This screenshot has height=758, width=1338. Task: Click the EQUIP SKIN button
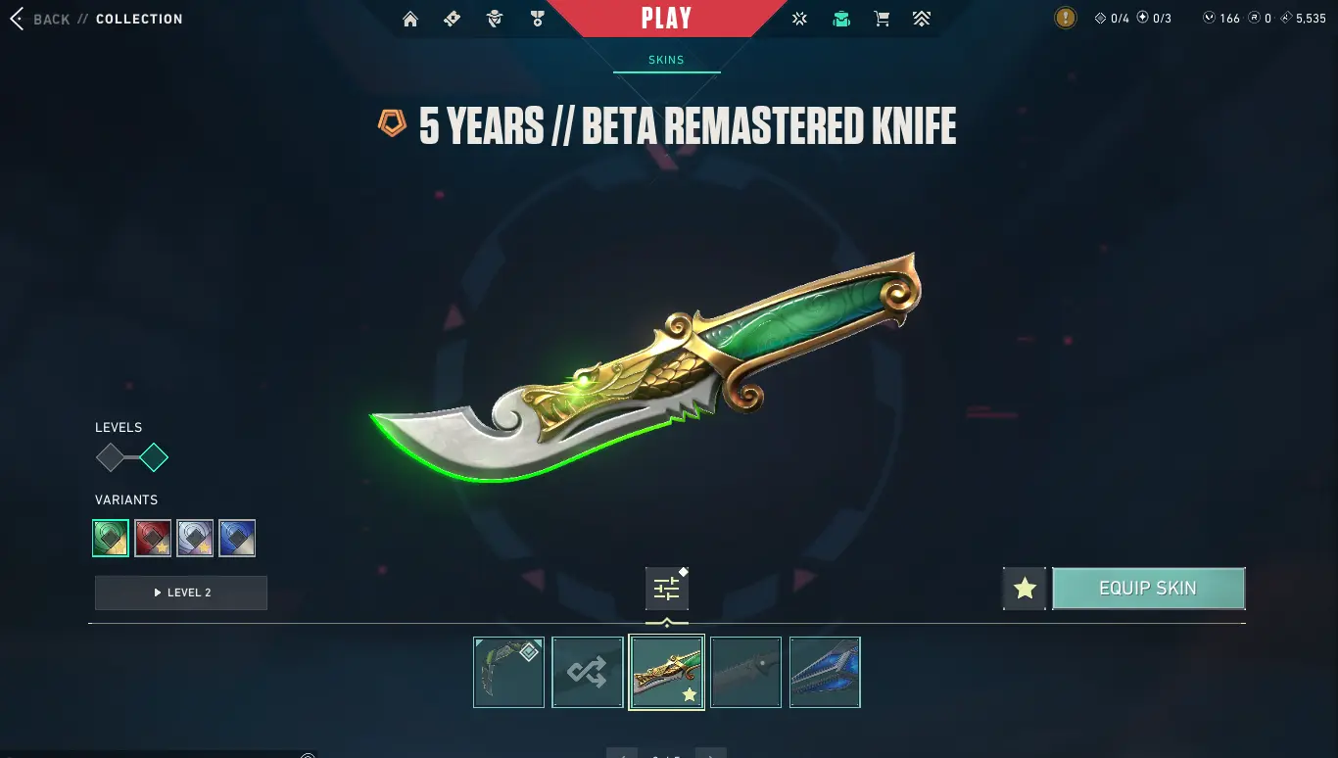[1148, 589]
